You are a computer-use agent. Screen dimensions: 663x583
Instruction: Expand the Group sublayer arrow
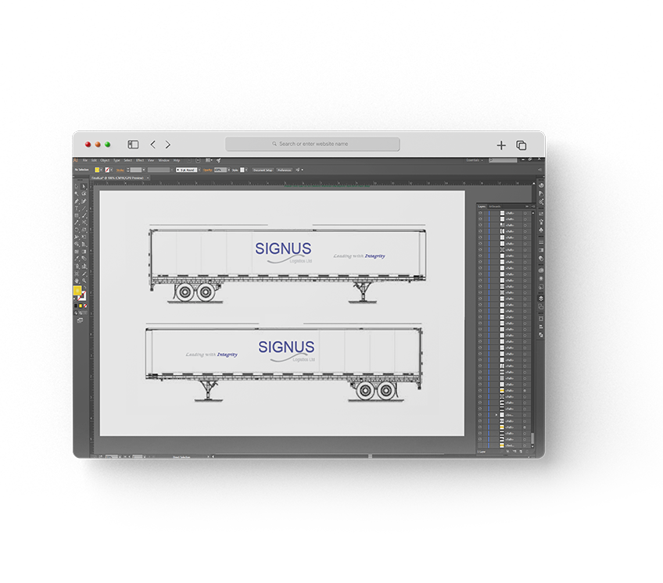(496, 415)
